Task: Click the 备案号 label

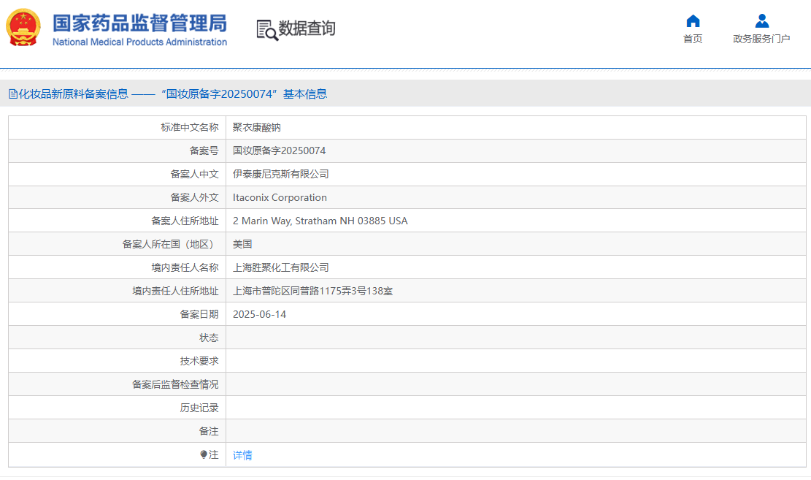Action: [204, 151]
